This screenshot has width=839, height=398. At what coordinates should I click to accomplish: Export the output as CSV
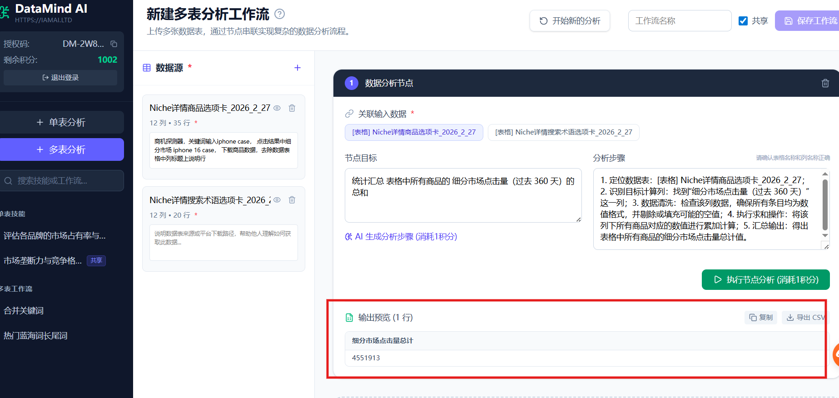coord(805,318)
